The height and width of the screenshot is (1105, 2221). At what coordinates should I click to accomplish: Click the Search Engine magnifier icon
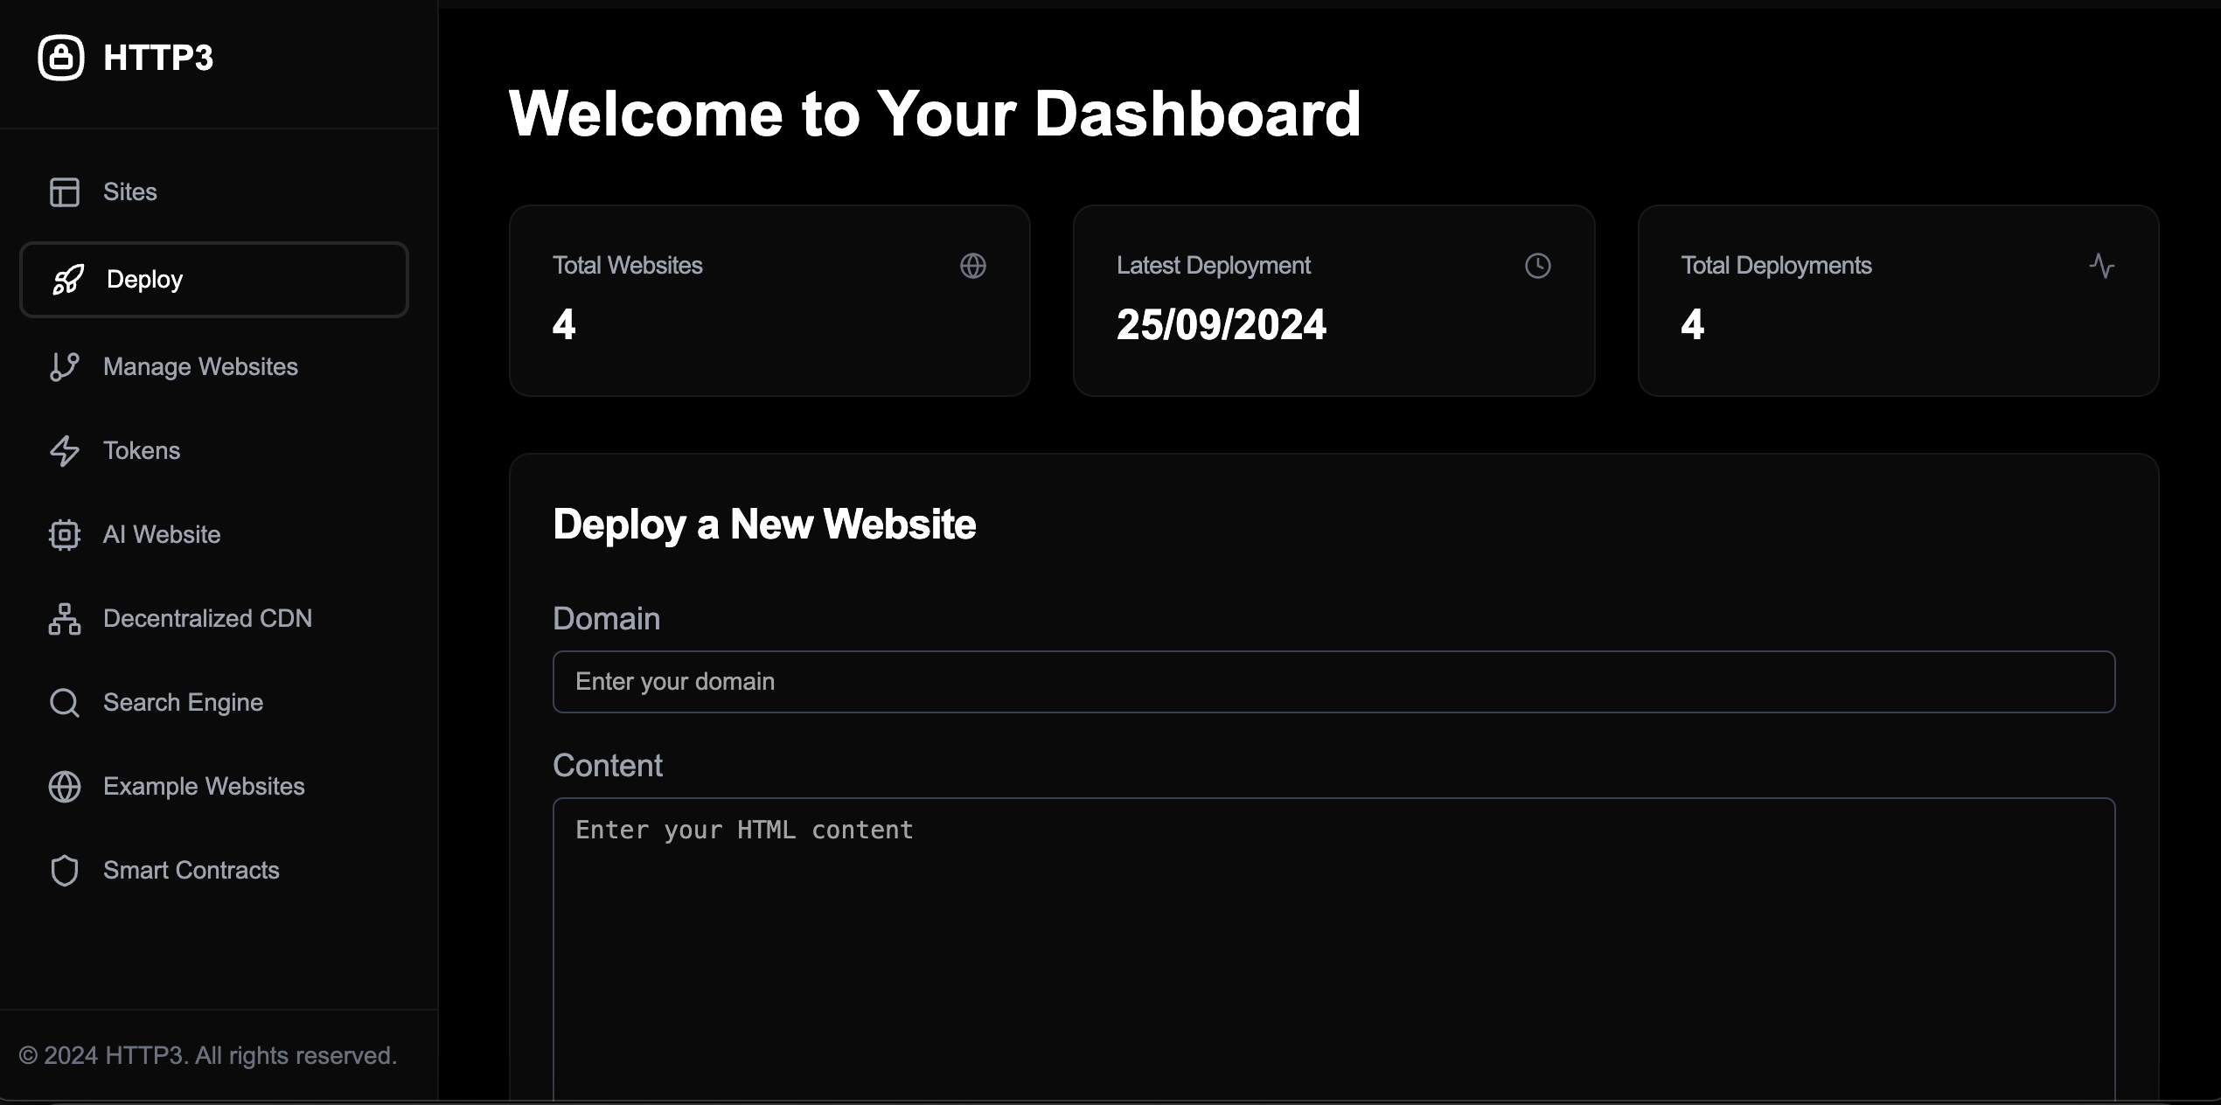coord(65,703)
